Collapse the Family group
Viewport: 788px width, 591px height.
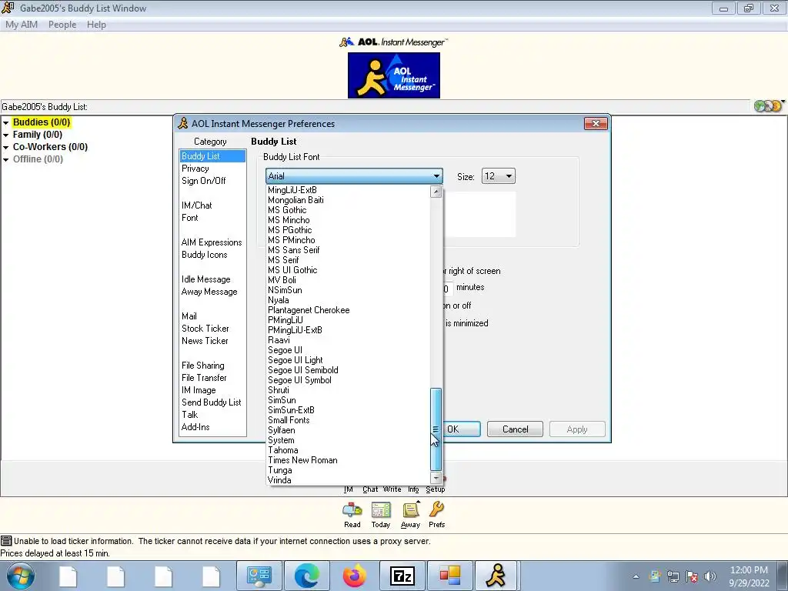tap(6, 135)
